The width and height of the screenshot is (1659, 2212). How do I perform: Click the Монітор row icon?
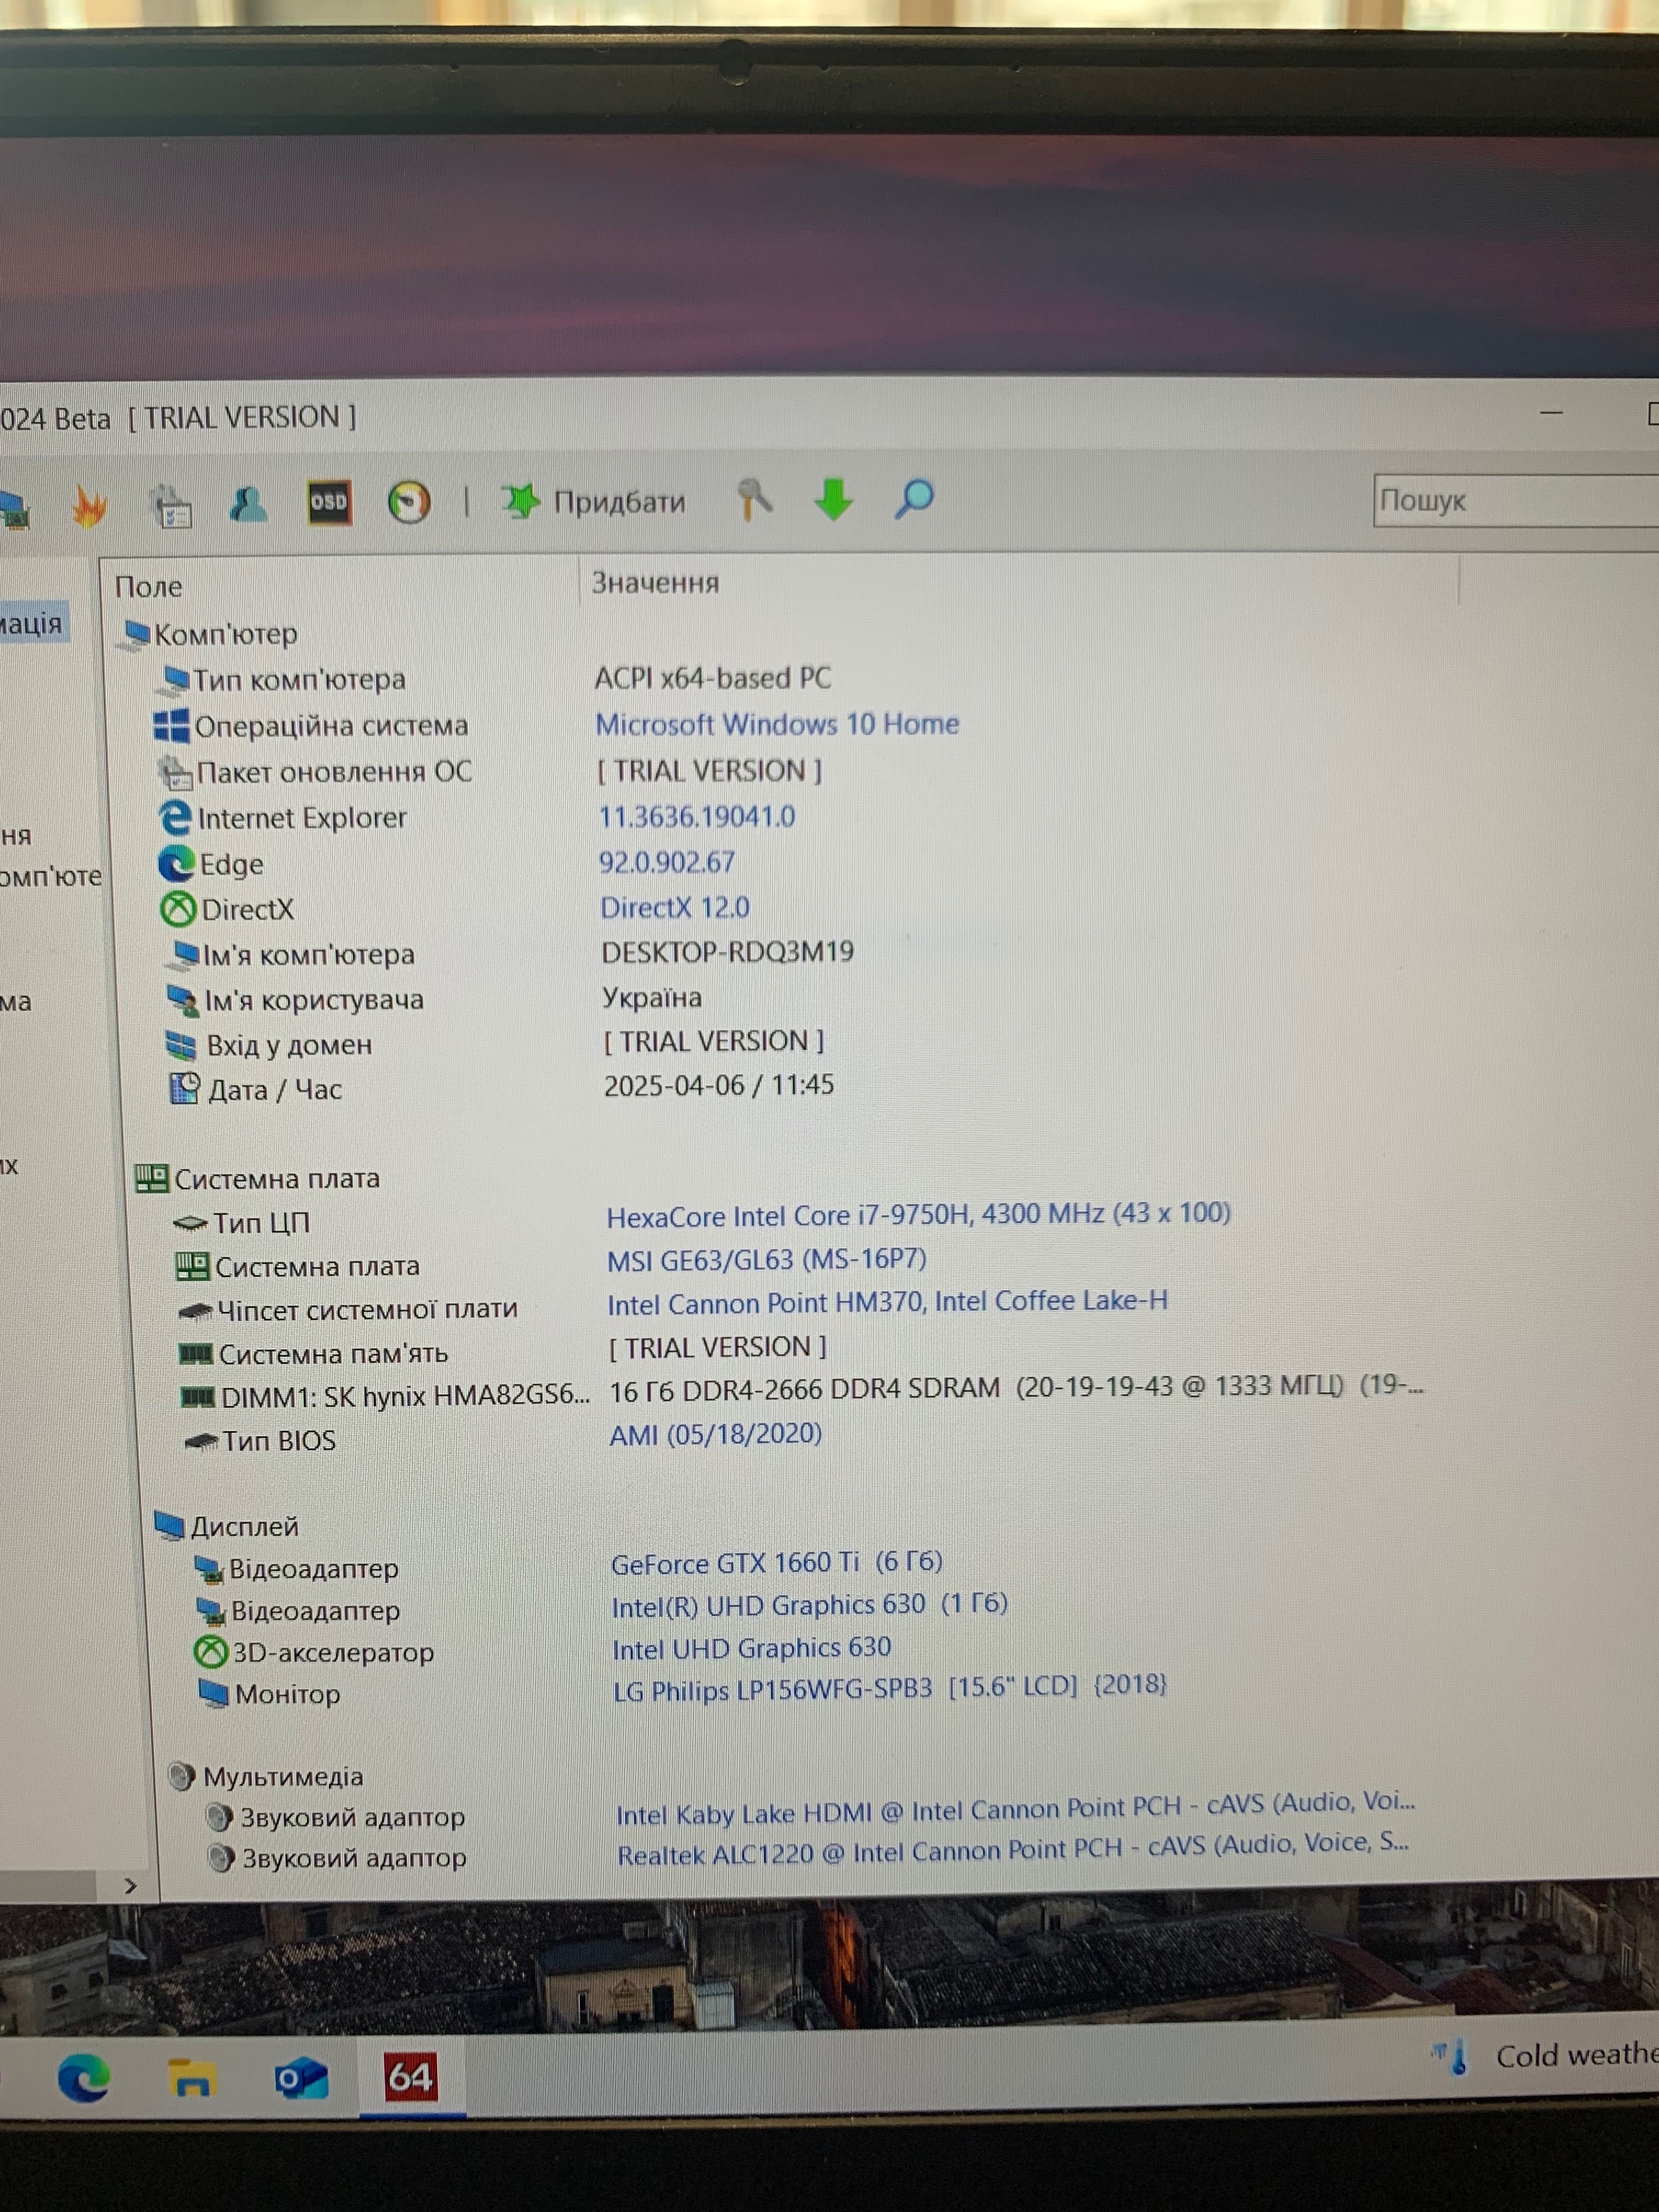coord(214,1694)
